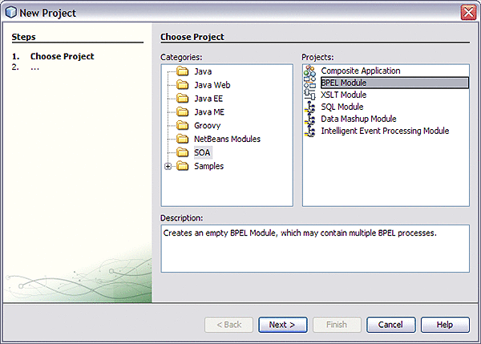
Task: Click step 1 Choose Project in Steps
Action: pos(62,56)
